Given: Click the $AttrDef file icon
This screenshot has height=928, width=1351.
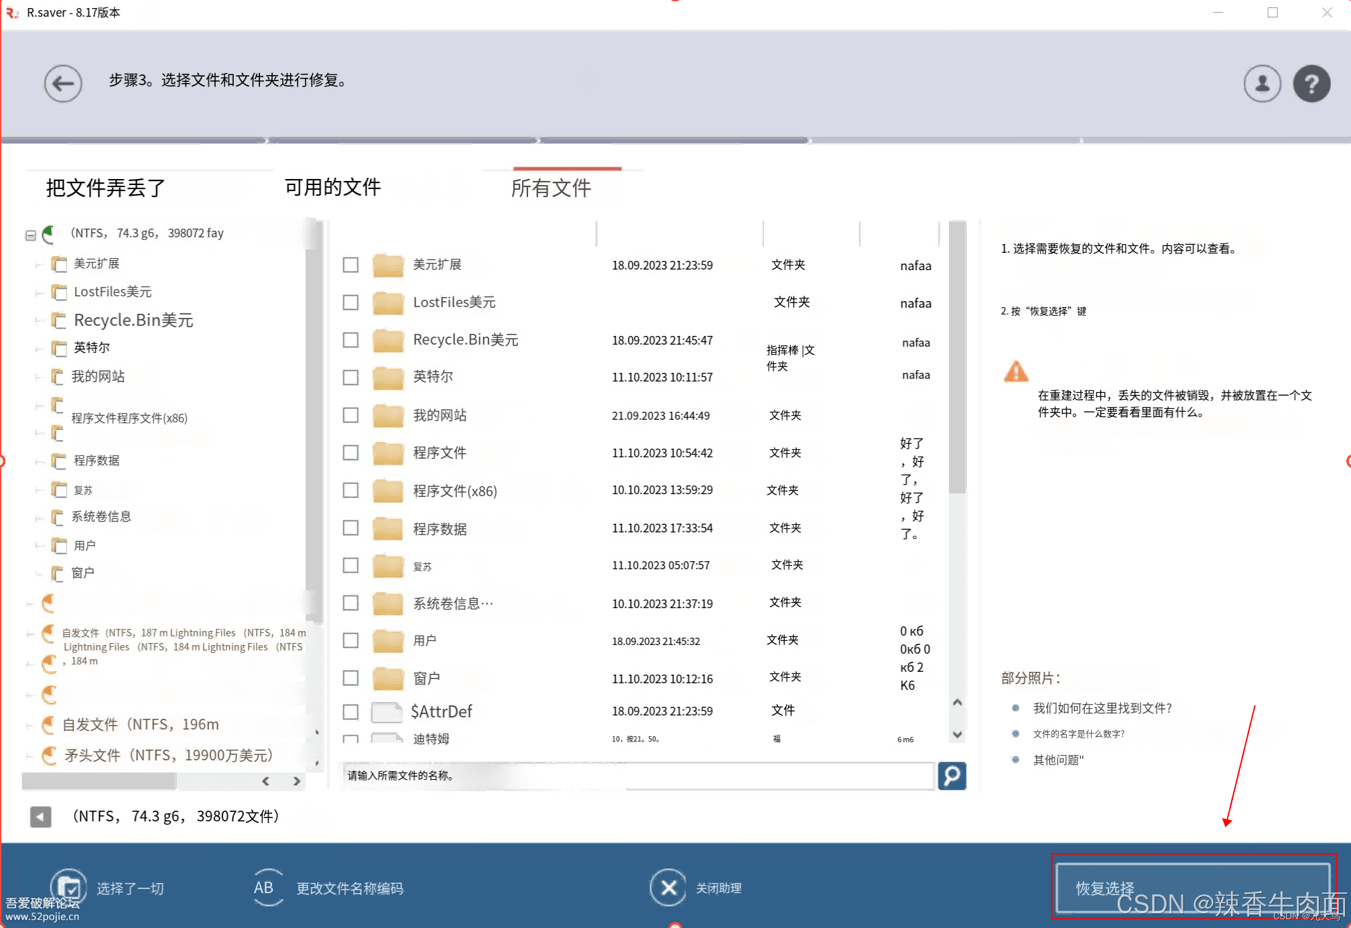Looking at the screenshot, I should pyautogui.click(x=387, y=711).
